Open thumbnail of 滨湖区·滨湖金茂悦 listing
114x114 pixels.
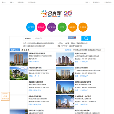point(65,73)
